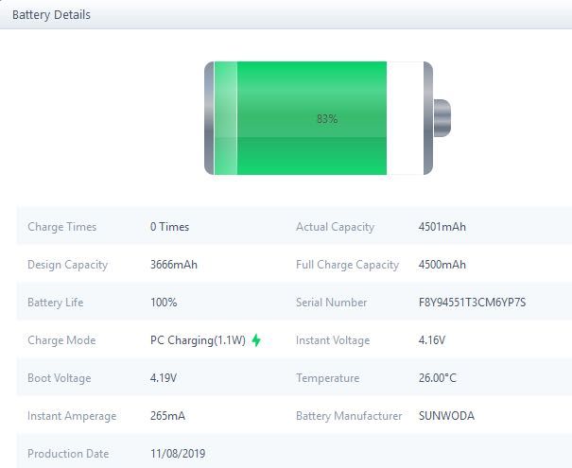Click the 83% battery level text
Screen dimensions: 572x468
click(327, 119)
